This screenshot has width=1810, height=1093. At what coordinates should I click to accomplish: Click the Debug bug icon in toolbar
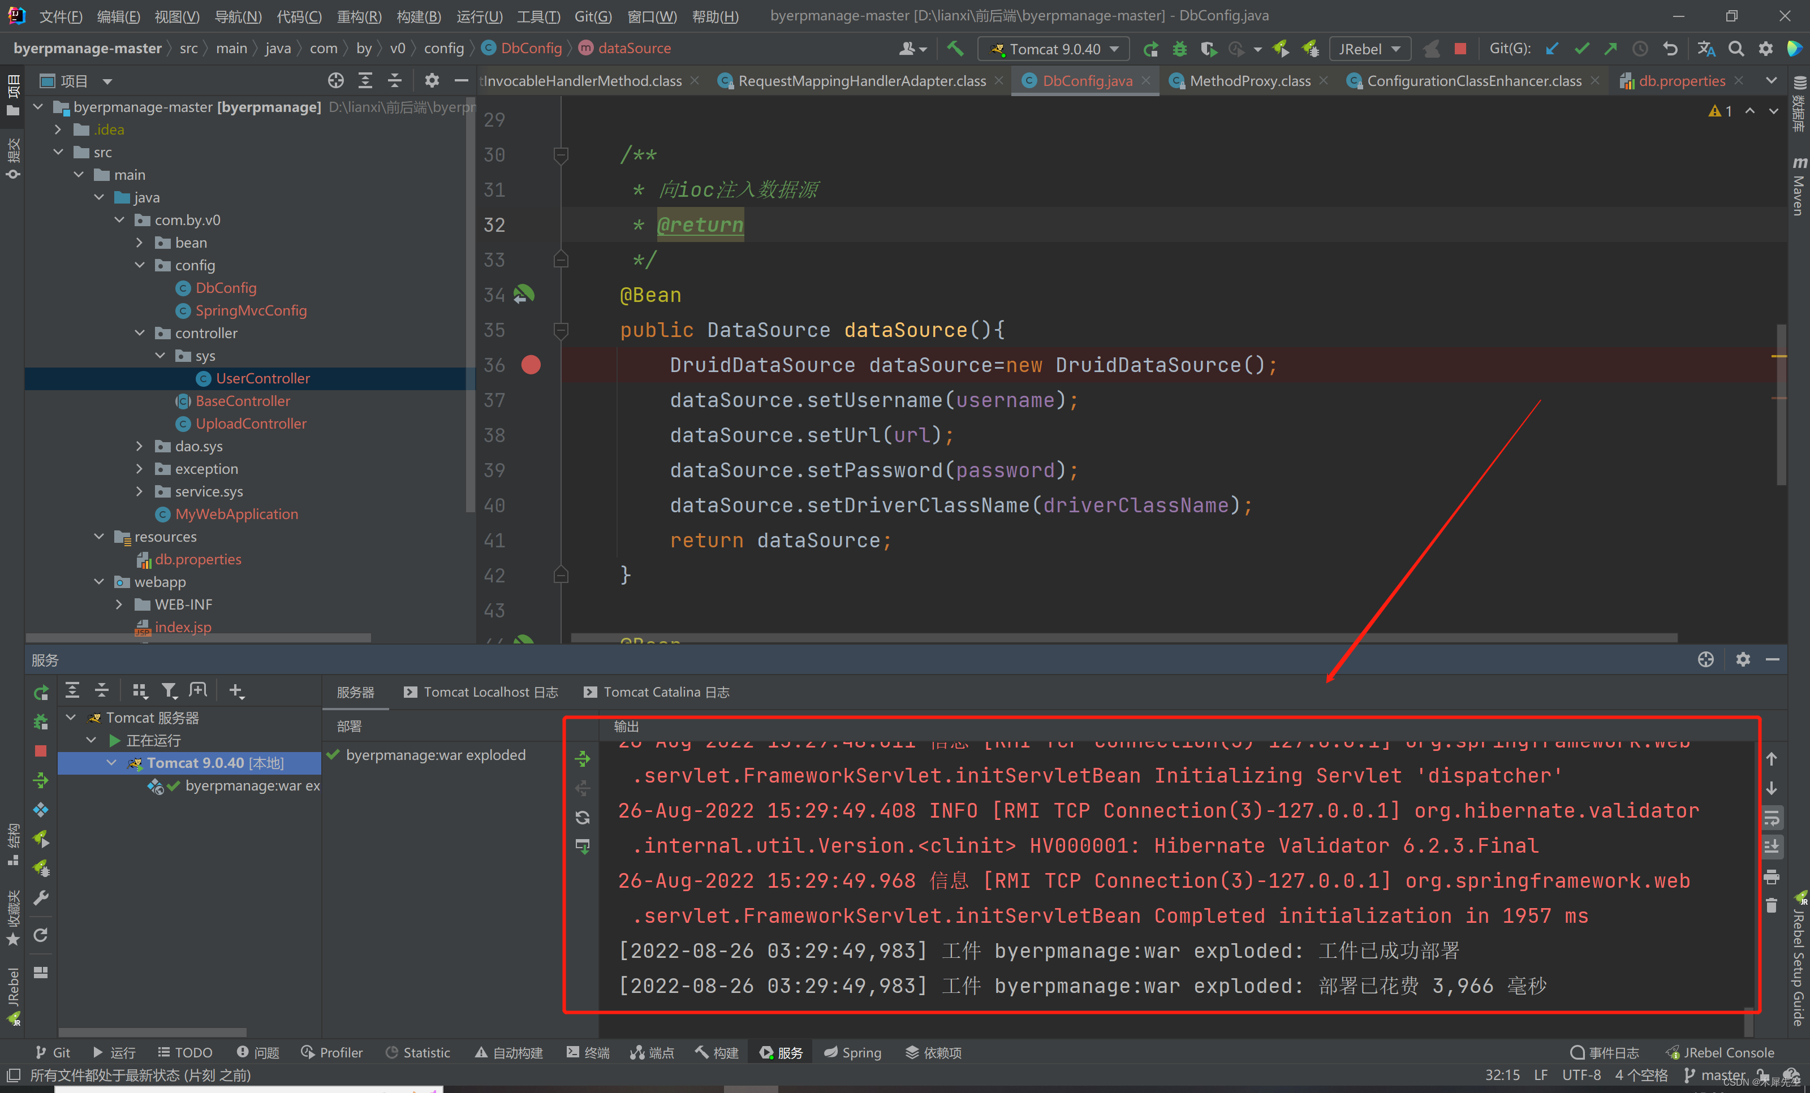(x=1179, y=49)
